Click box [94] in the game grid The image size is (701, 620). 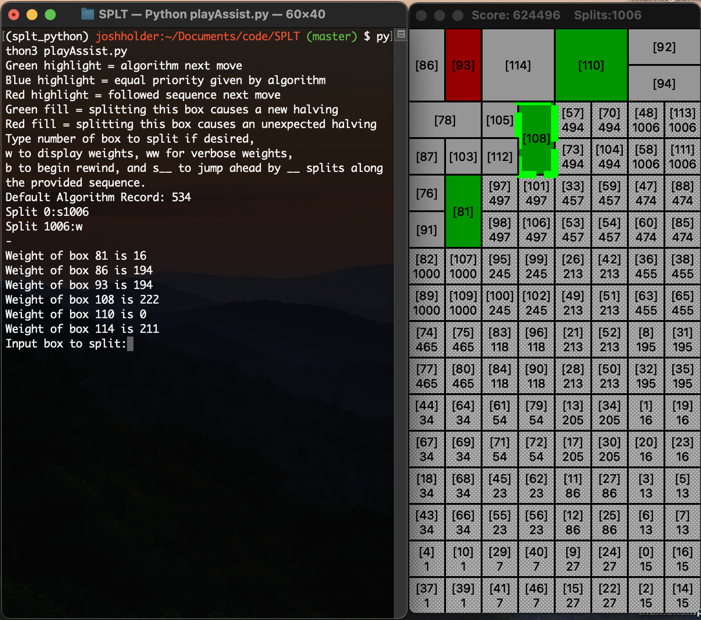(x=664, y=83)
